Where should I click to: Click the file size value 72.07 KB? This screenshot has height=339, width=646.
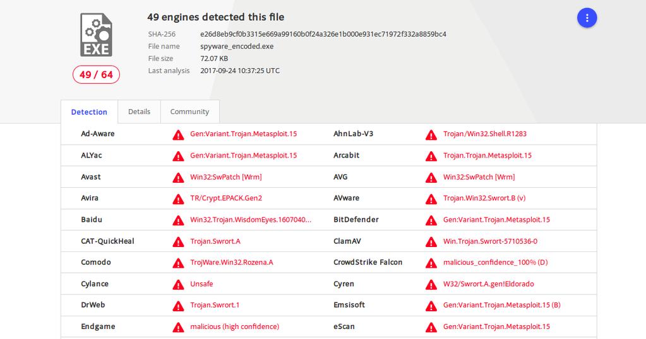[214, 59]
